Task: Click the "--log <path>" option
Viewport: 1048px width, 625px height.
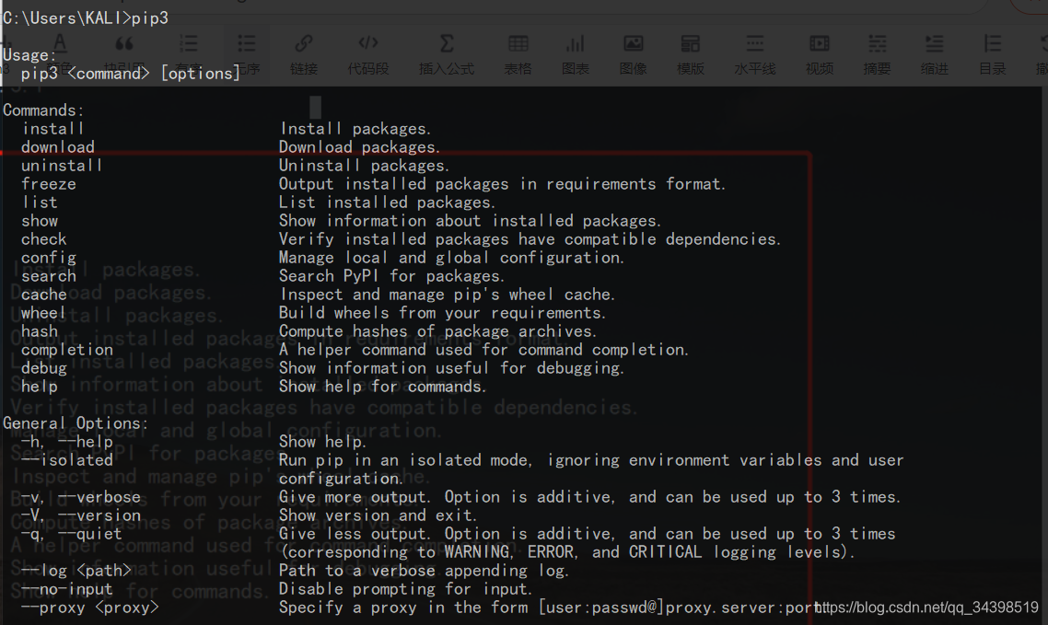Action: pos(76,571)
